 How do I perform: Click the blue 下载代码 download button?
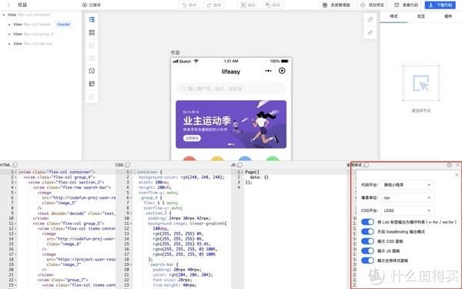pyautogui.click(x=440, y=5)
